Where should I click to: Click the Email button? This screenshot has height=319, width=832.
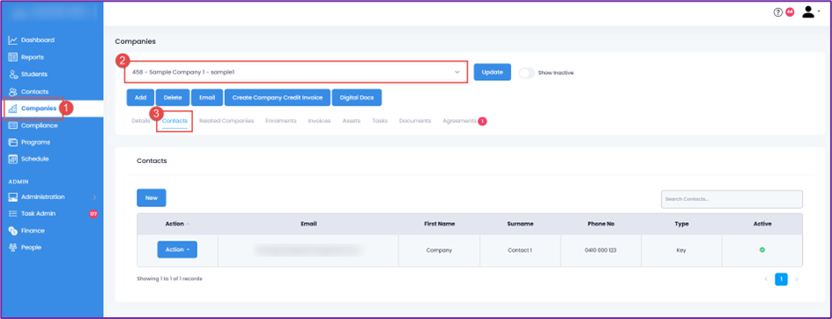[x=207, y=98]
